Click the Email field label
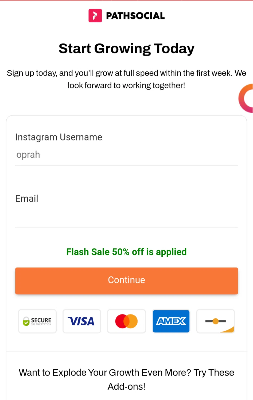This screenshot has height=400, width=253. pos(27,199)
